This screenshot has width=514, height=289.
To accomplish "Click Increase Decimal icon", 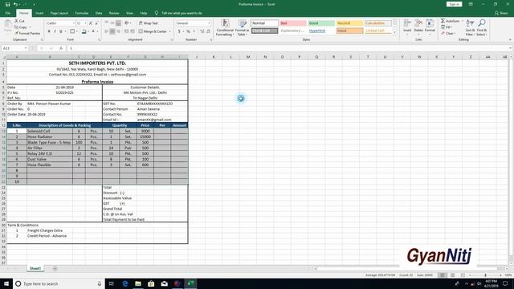I will 202,31.
